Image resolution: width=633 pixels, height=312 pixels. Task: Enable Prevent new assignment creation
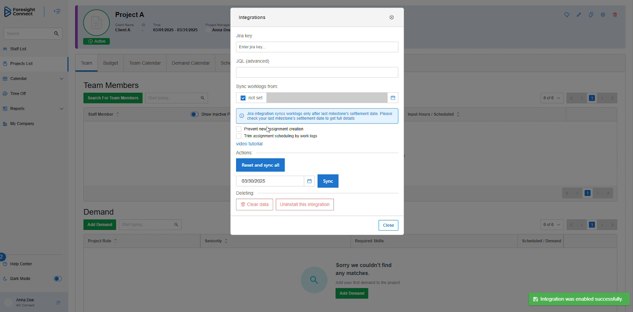coord(239,129)
